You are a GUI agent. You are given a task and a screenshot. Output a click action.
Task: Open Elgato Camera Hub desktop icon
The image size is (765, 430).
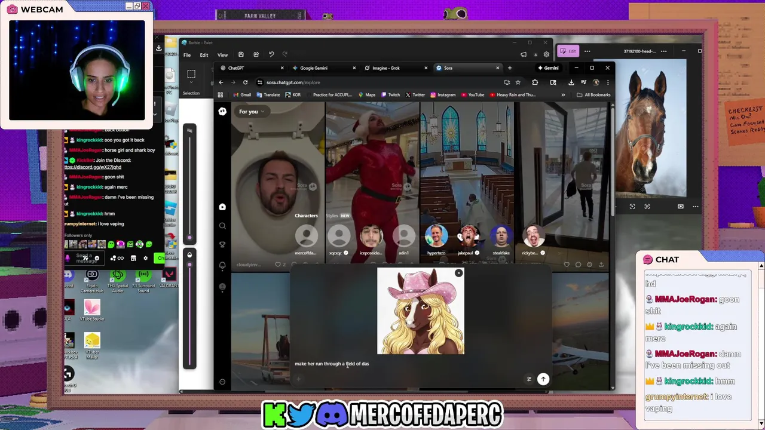coord(92,278)
